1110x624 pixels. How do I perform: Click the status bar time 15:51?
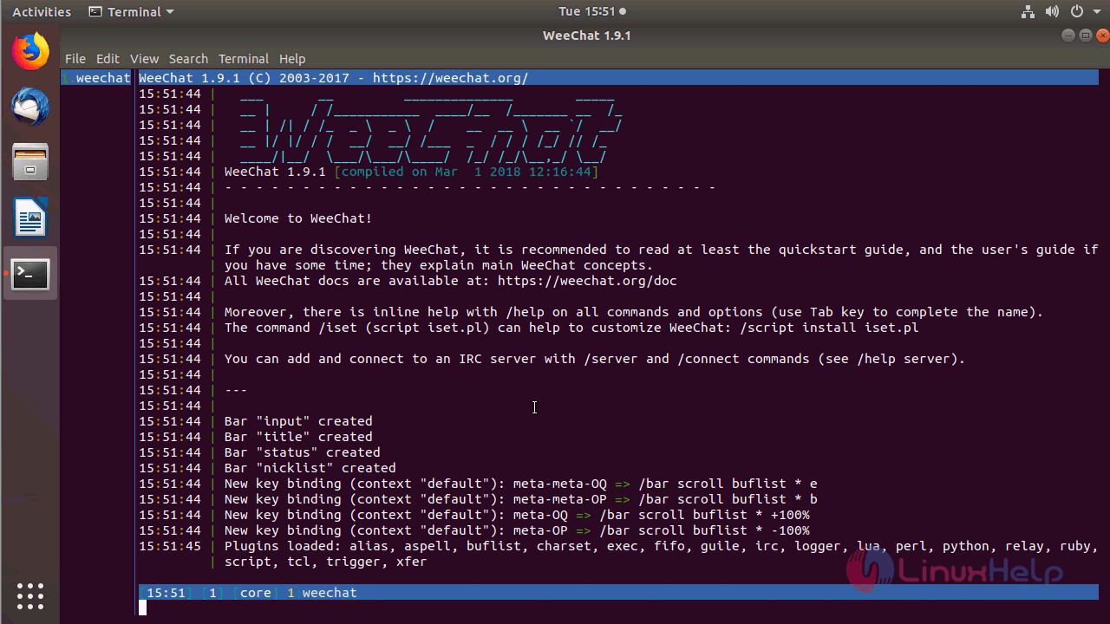click(166, 593)
